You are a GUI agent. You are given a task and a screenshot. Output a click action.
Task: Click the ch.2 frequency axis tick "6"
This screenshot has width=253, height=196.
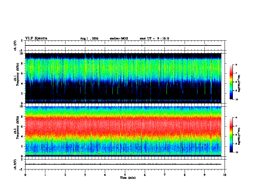click(x=22, y=127)
